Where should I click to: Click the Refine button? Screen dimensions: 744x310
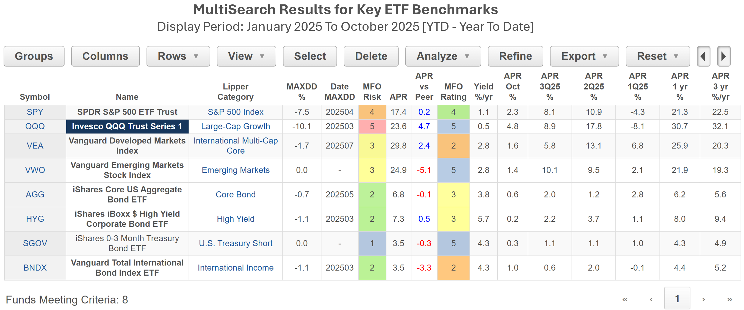point(515,56)
